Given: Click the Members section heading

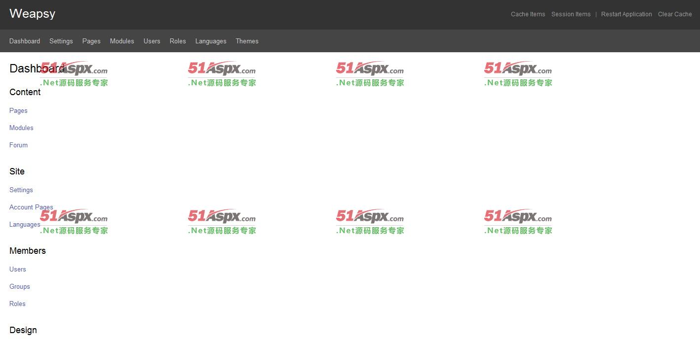Looking at the screenshot, I should click(x=28, y=251).
